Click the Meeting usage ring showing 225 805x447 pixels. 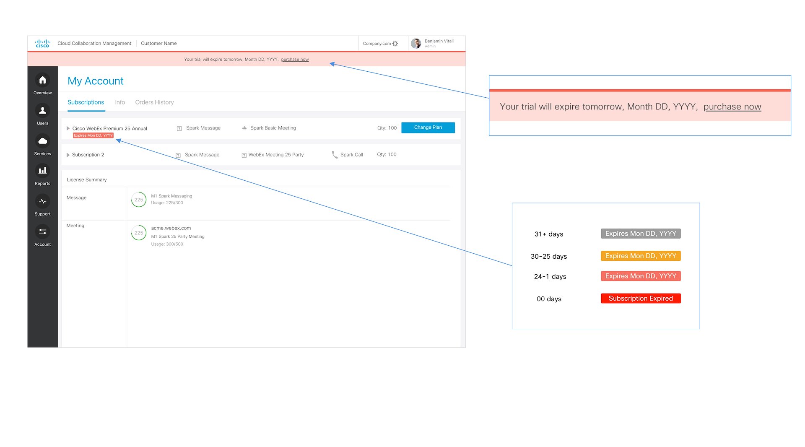point(139,233)
